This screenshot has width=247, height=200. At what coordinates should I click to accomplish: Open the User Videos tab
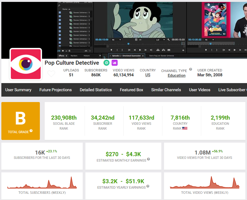point(200,90)
